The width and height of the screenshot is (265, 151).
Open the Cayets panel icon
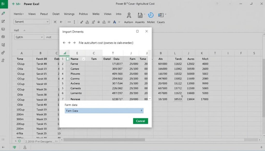coord(161,15)
